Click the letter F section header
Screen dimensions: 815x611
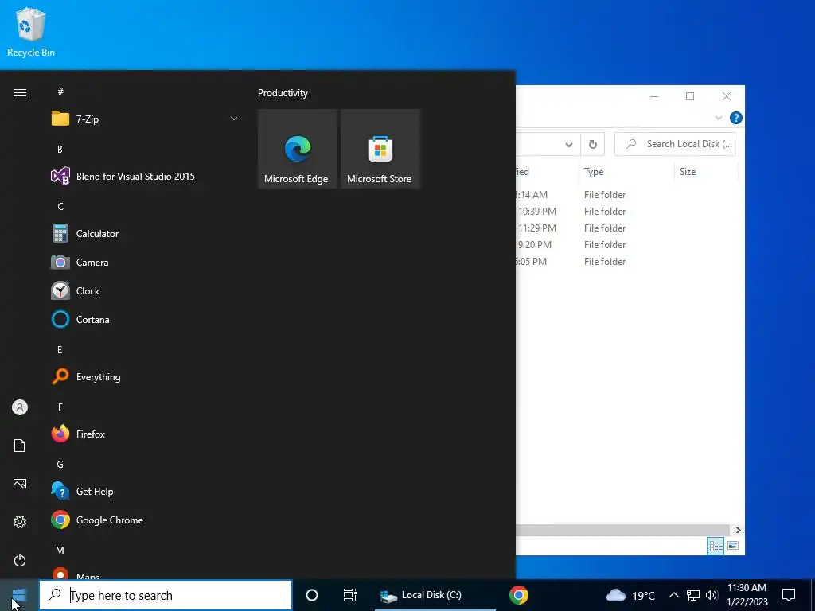60,407
